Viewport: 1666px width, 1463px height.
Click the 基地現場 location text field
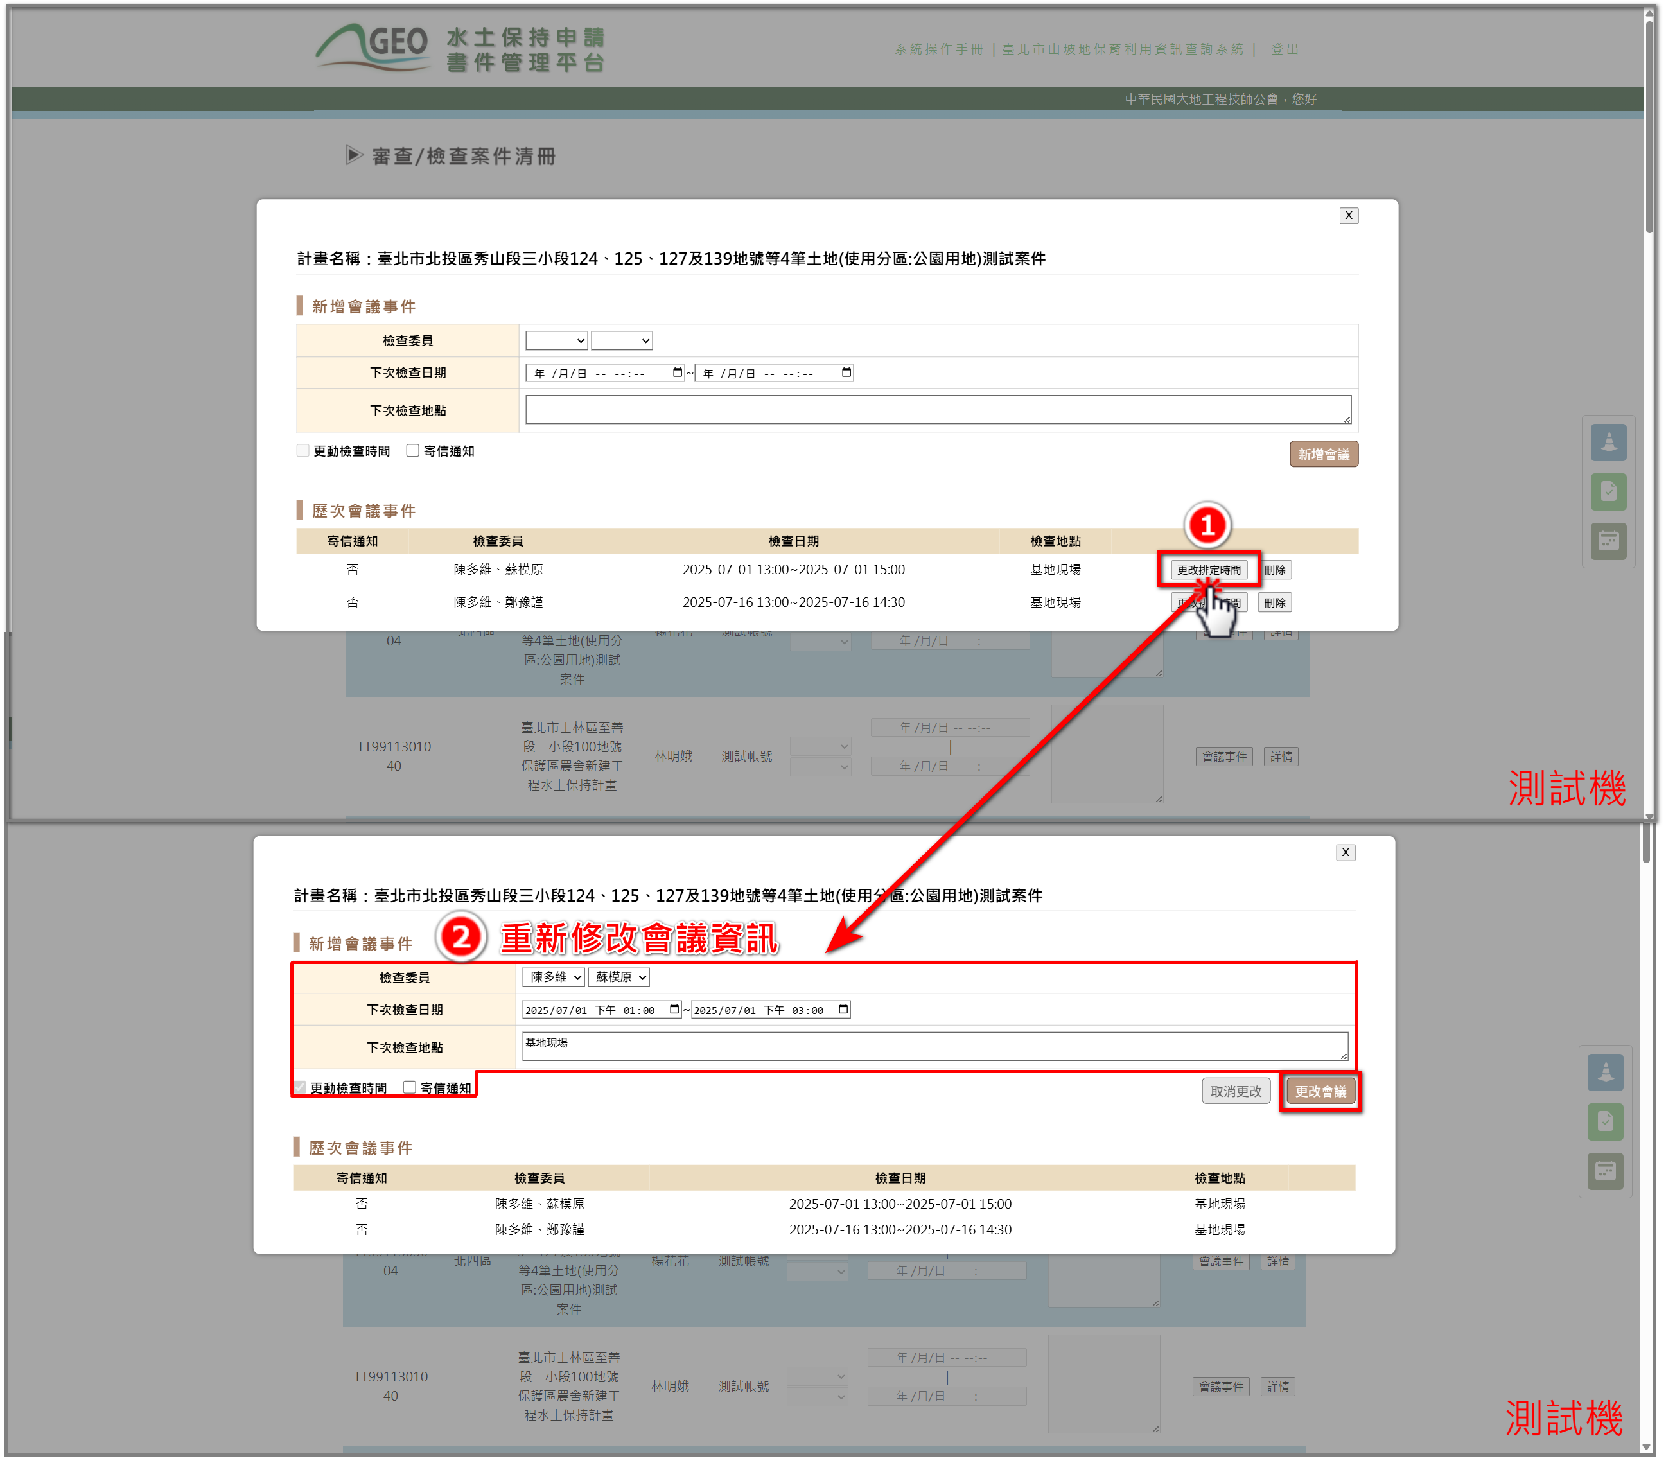pyautogui.click(x=934, y=1046)
